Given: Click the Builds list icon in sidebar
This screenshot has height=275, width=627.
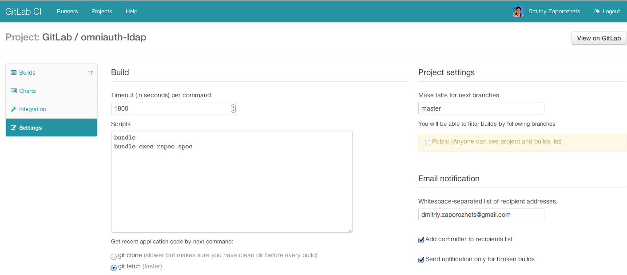Looking at the screenshot, I should click(13, 73).
